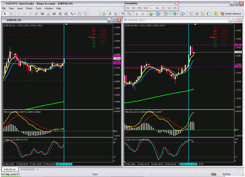This screenshot has height=177, width=245.
Task: Expand the periods clock dropdown arrow
Action: click(x=160, y=14)
